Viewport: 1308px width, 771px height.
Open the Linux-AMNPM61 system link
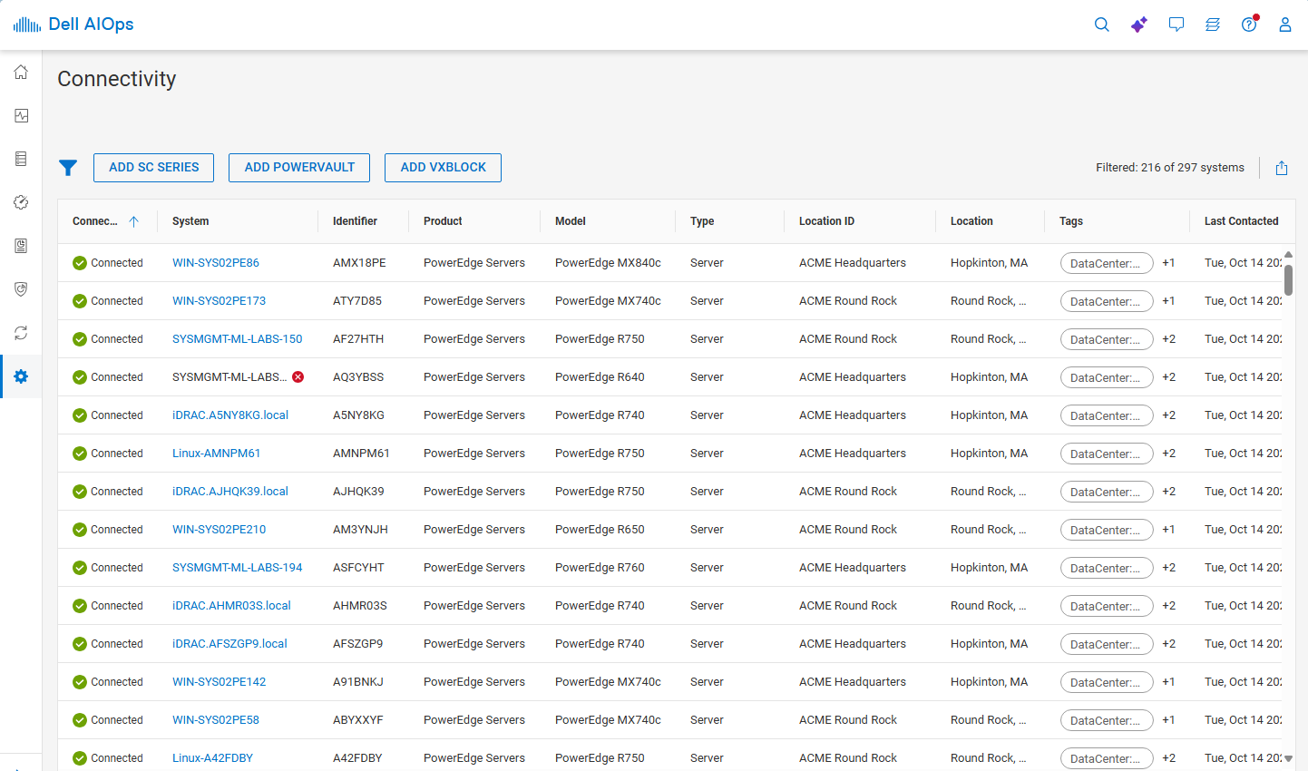217,453
